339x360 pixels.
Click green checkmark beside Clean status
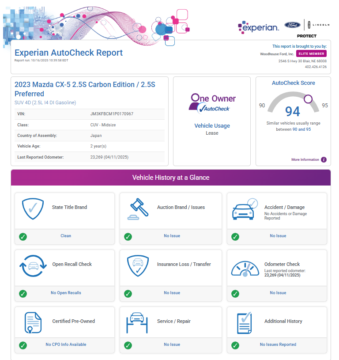(23, 236)
